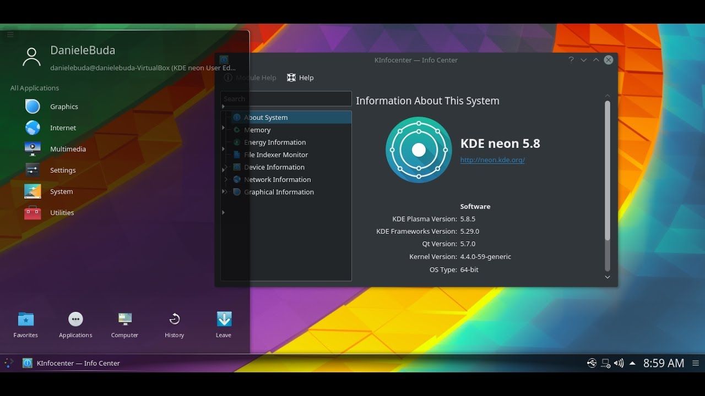Screen dimensions: 705x396
Task: Click the Leave button in the launcher
Action: click(x=224, y=319)
